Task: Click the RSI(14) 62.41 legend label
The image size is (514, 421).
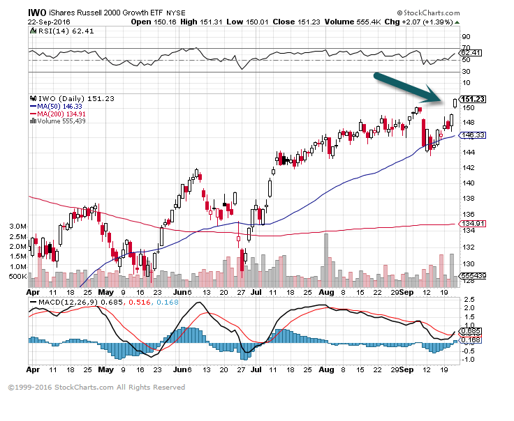Action: [x=66, y=31]
